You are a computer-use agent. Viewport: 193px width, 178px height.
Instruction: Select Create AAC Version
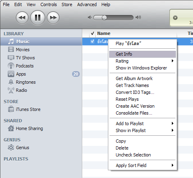(x=143, y=106)
